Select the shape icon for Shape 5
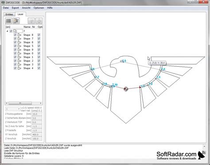This screenshot has width=210, height=165. tap(19, 46)
